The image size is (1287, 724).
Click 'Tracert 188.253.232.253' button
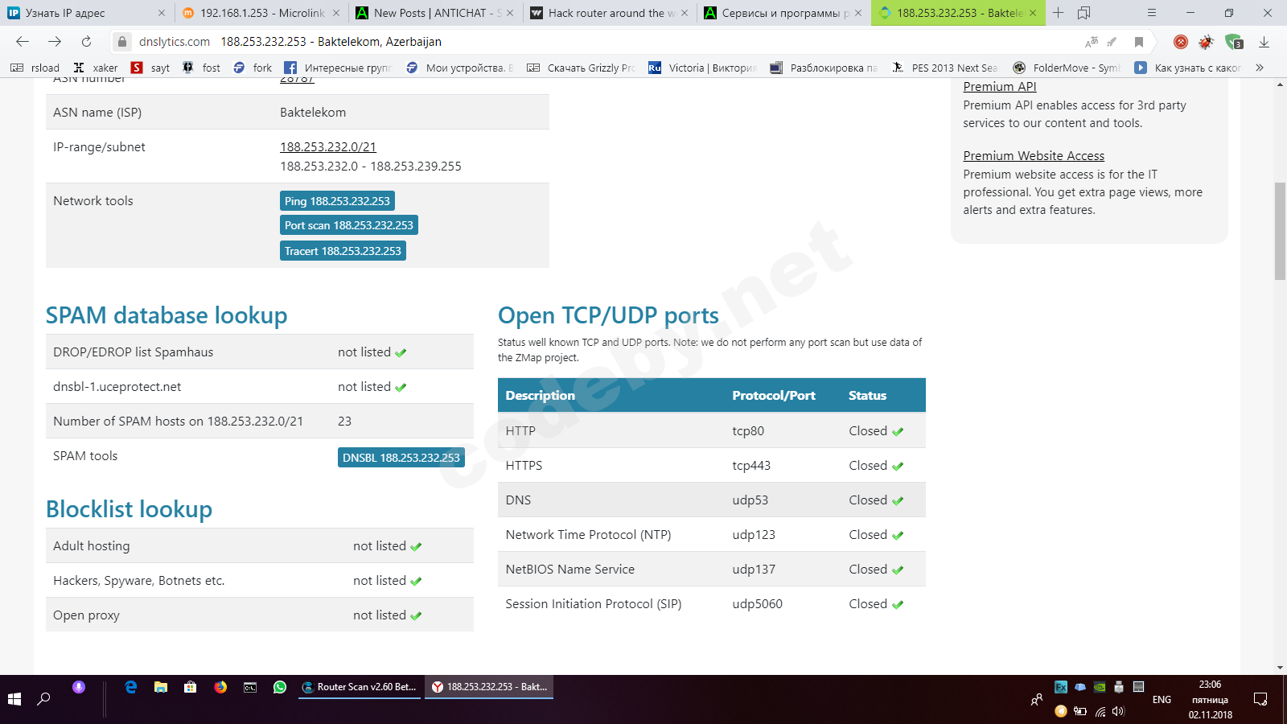pyautogui.click(x=343, y=251)
